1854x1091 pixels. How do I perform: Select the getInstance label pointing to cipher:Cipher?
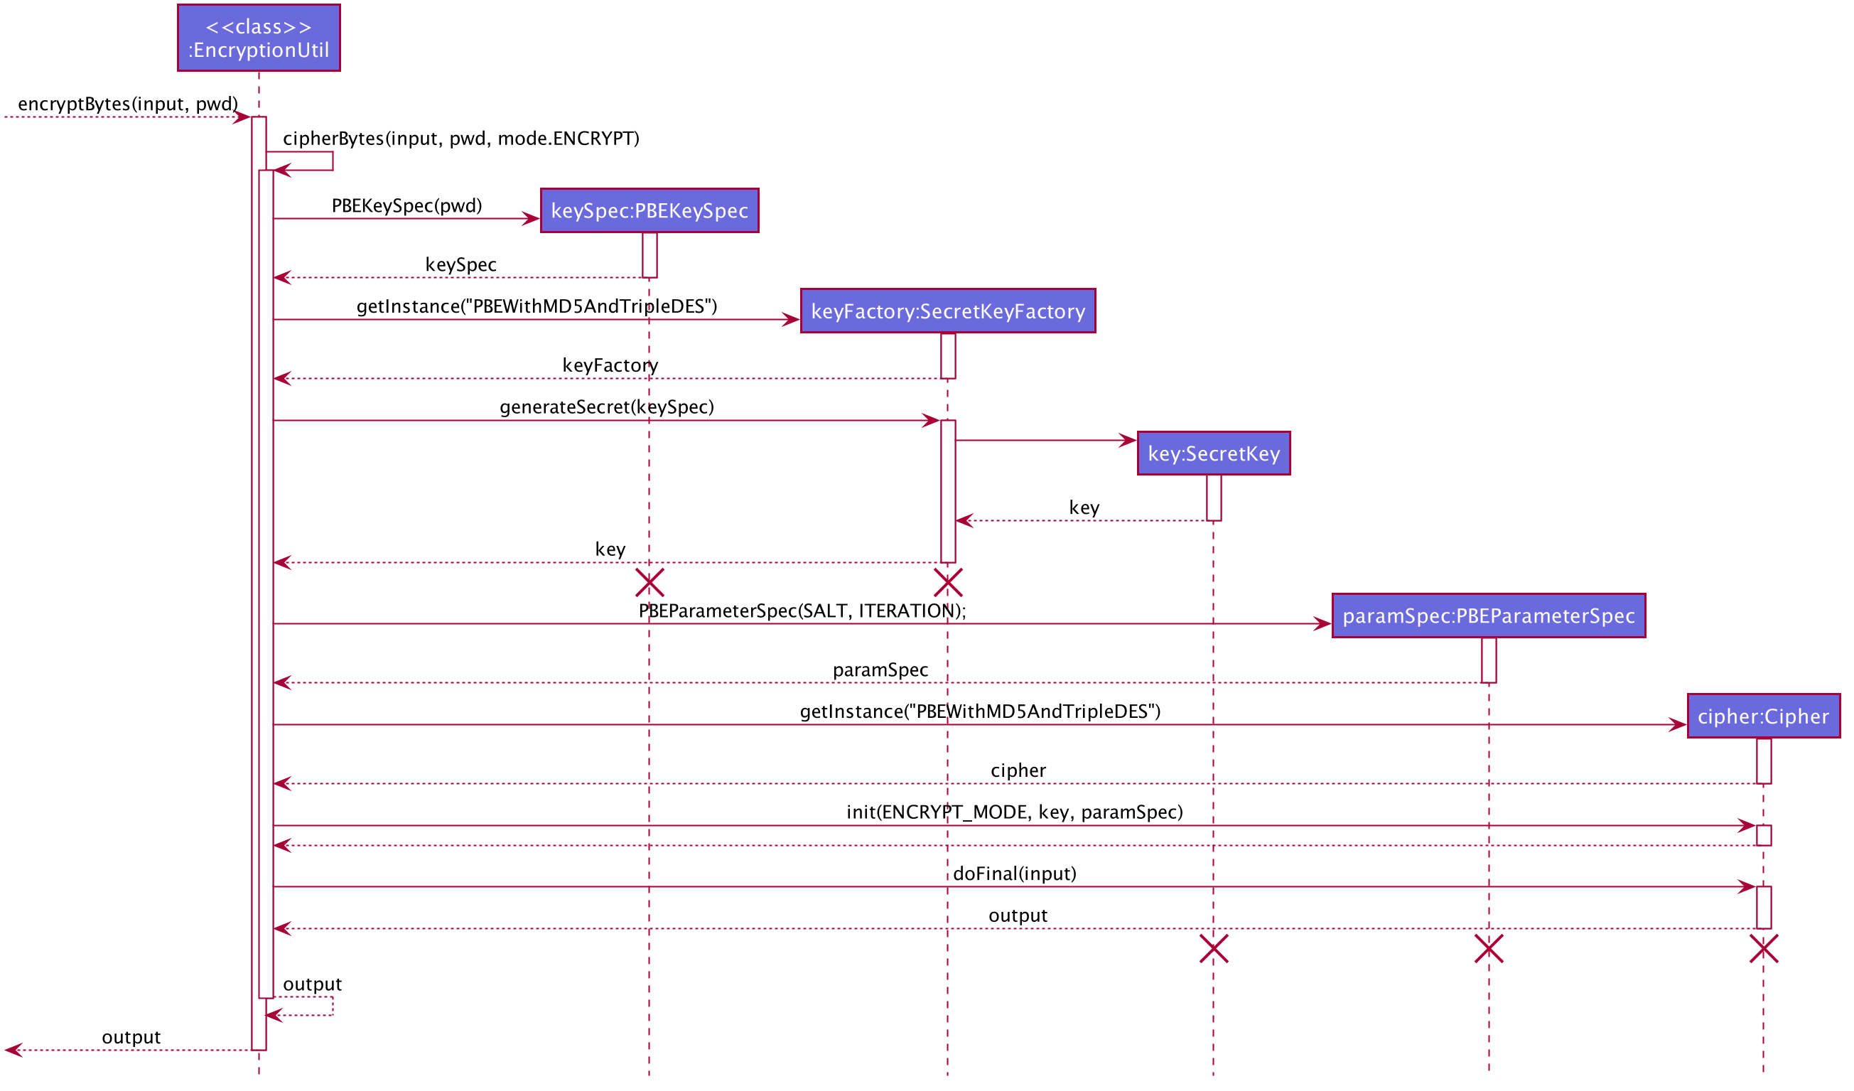pyautogui.click(x=982, y=714)
